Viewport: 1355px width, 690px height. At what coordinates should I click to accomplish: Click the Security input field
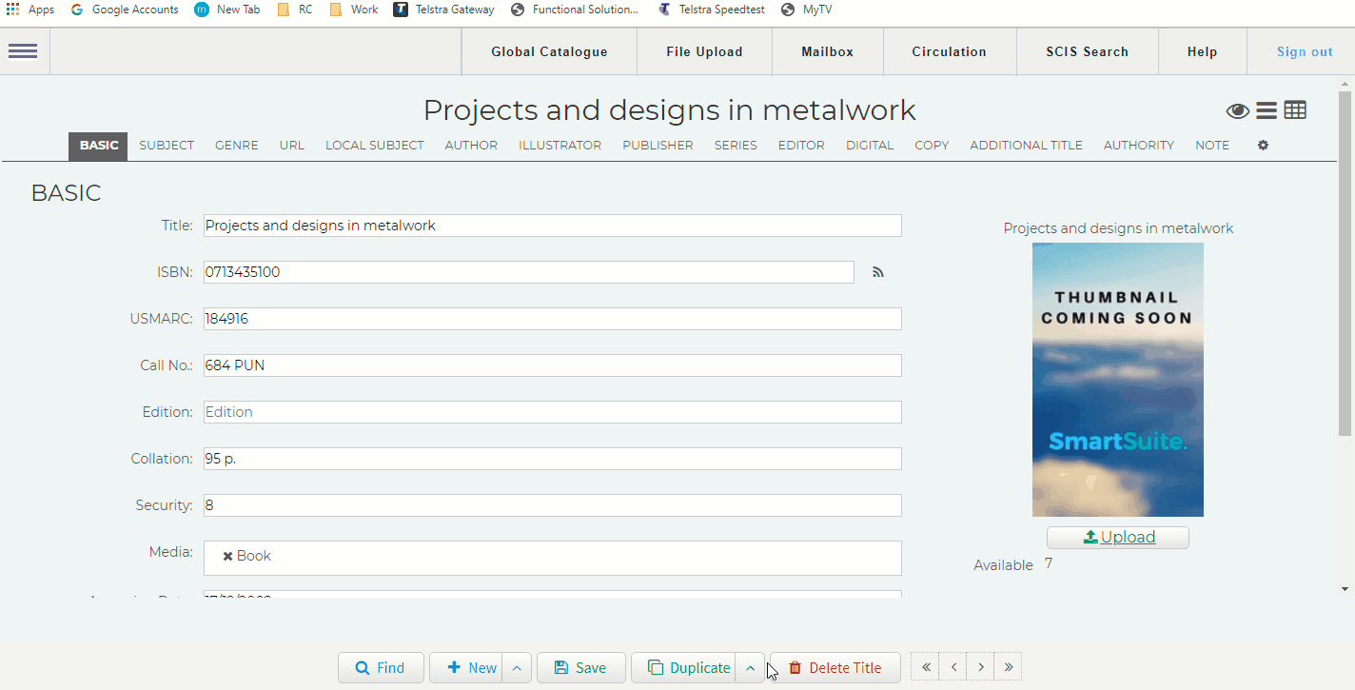552,505
